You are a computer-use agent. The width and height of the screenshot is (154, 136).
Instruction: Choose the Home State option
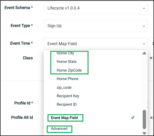pyautogui.click(x=66, y=62)
